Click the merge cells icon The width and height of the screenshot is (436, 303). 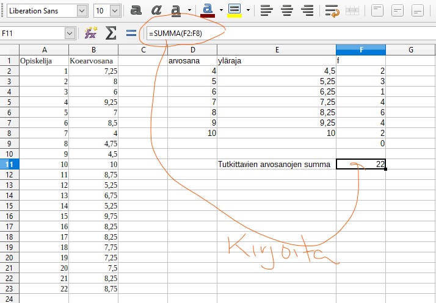tap(352, 10)
